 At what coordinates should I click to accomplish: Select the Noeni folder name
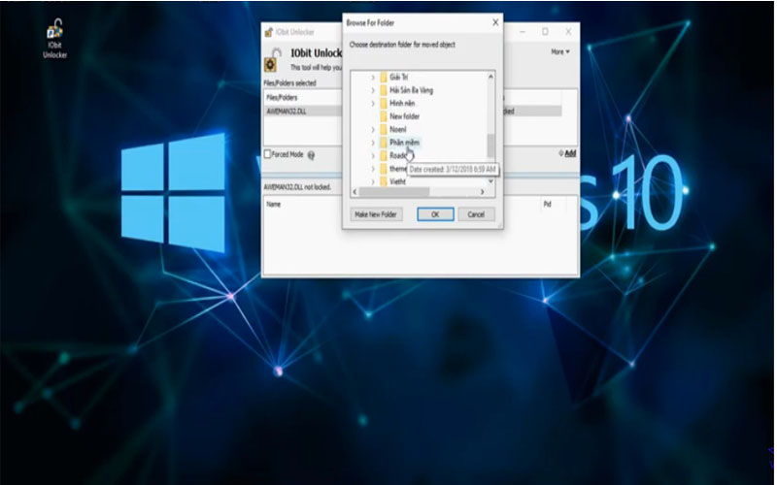tap(398, 129)
